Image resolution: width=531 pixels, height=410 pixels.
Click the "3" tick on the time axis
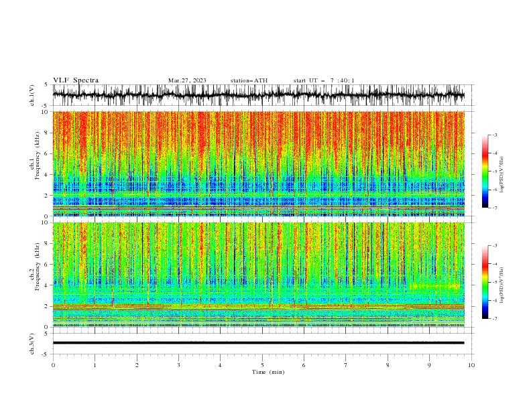coord(178,365)
